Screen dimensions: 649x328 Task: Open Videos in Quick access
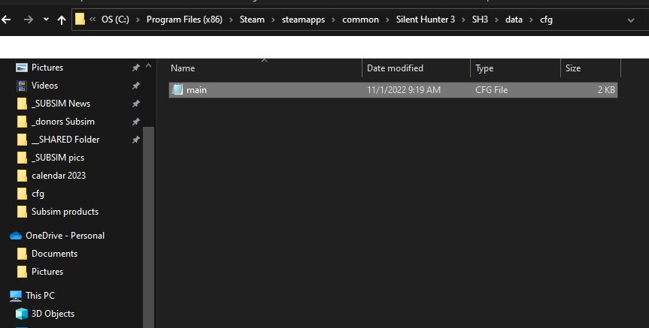tap(44, 86)
